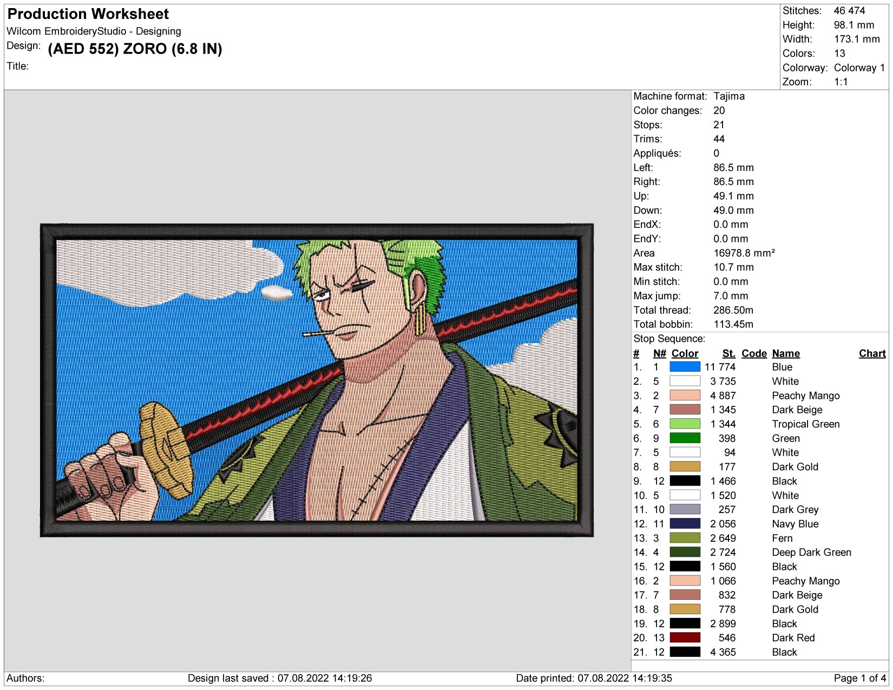
Task: Click the 'Peachy Mango' name in stop 16
Action: pyautogui.click(x=806, y=581)
